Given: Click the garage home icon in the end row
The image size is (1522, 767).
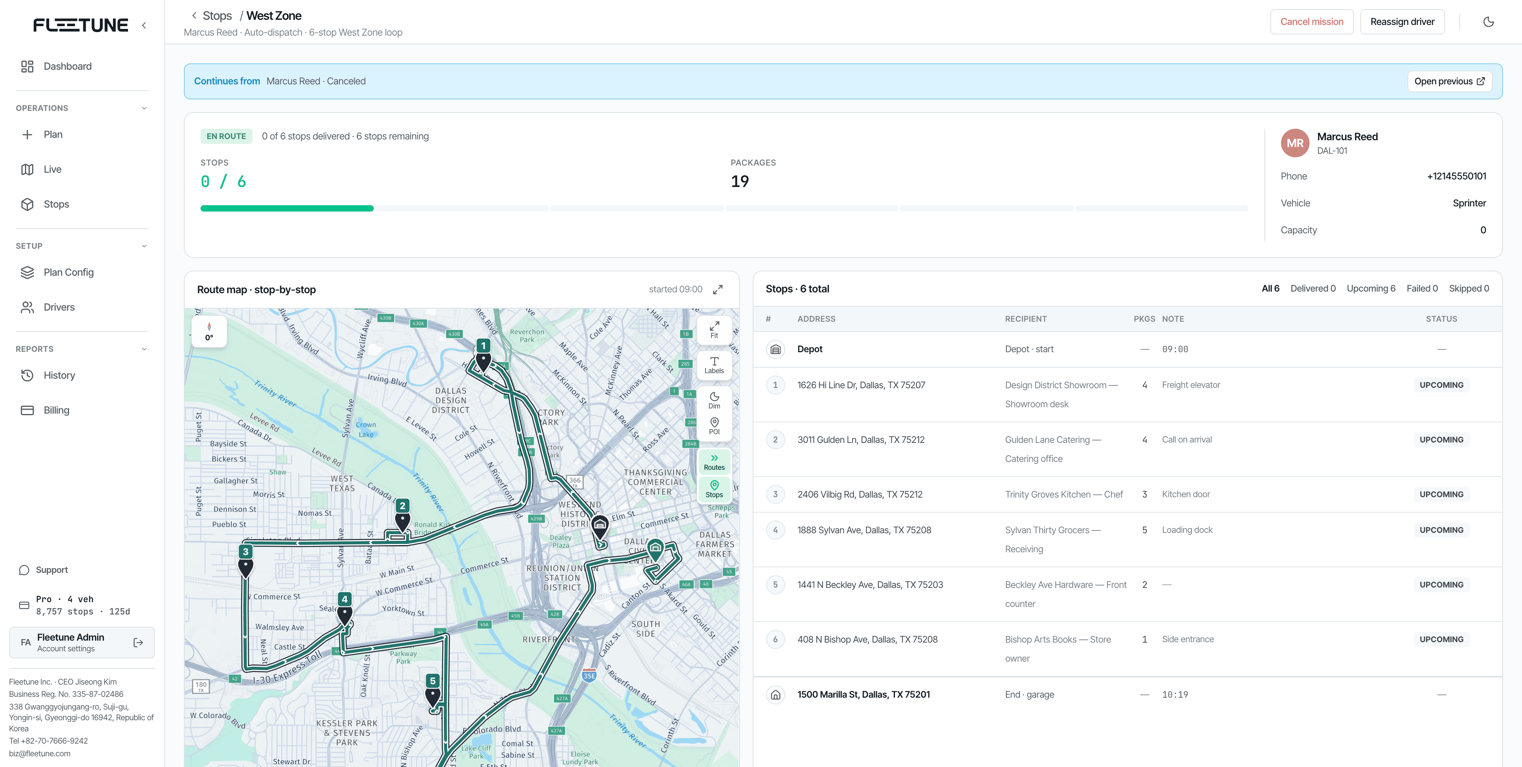Looking at the screenshot, I should [x=775, y=695].
